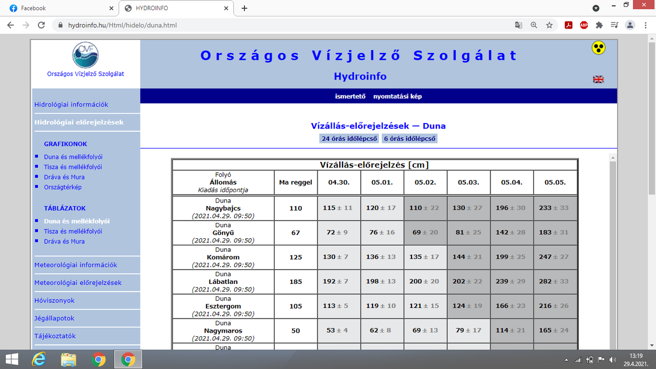Open Duna és mellékfolyói under TÁBLÁZATOK
Image resolution: width=656 pixels, height=369 pixels.
point(77,221)
